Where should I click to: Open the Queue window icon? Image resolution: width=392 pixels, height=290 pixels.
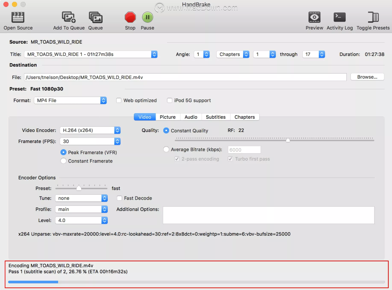(x=96, y=17)
